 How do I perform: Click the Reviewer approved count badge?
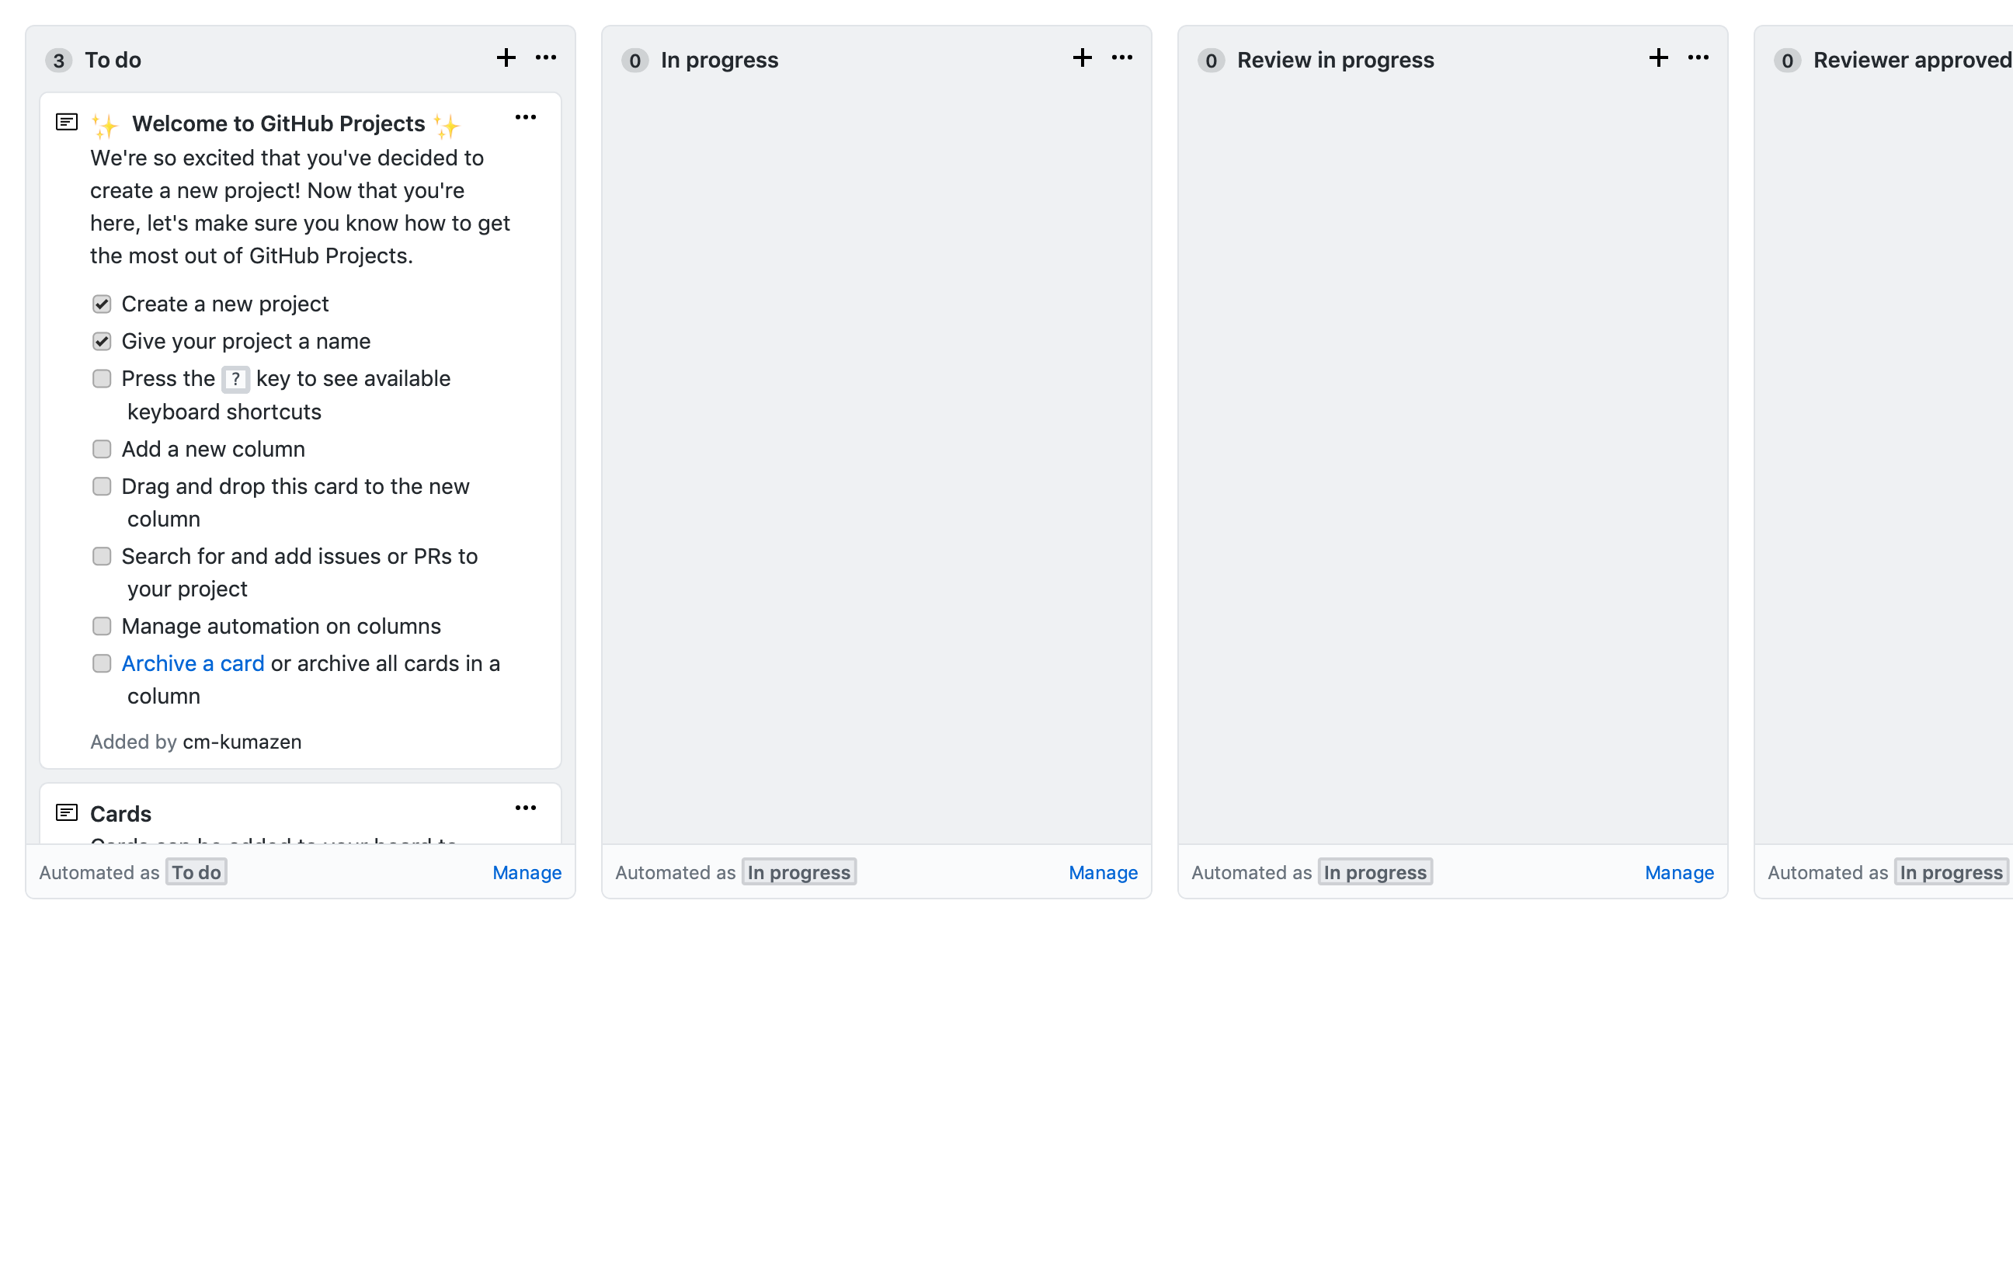pos(1787,60)
